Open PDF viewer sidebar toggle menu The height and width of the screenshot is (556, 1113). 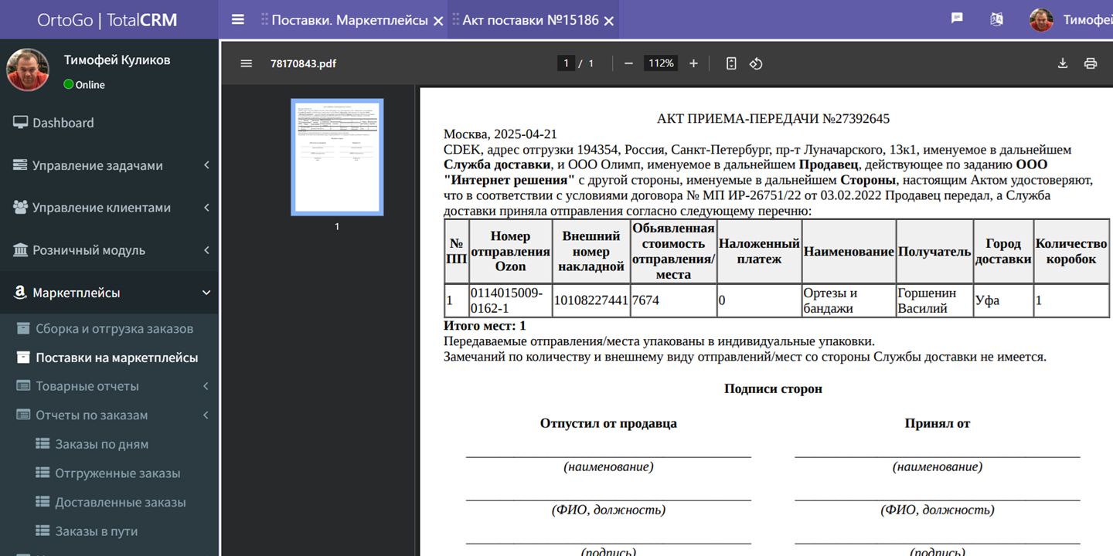pyautogui.click(x=247, y=63)
